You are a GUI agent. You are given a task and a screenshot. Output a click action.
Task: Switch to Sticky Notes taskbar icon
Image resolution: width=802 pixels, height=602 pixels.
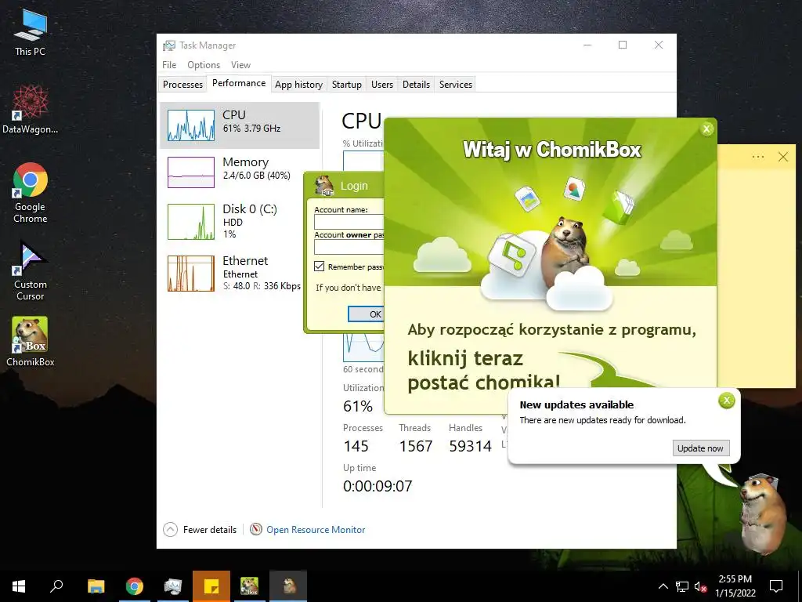(x=211, y=586)
